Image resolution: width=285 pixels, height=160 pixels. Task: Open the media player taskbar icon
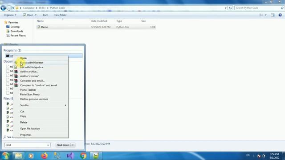pyautogui.click(x=31, y=156)
